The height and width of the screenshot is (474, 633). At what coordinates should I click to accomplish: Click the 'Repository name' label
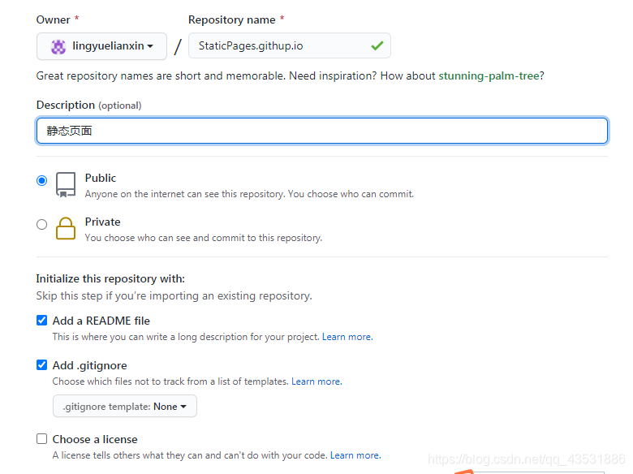232,20
